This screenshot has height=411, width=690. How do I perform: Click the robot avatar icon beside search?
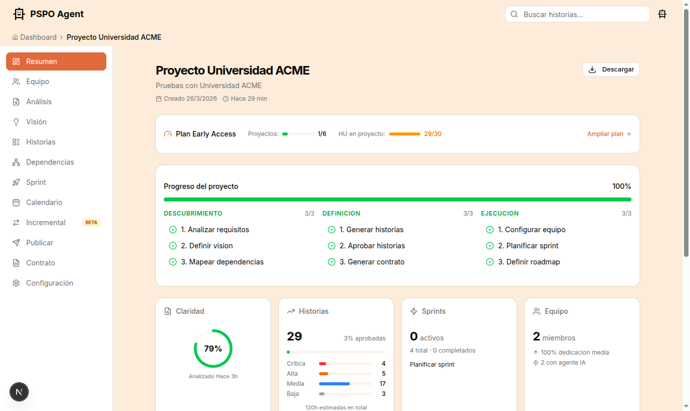662,14
